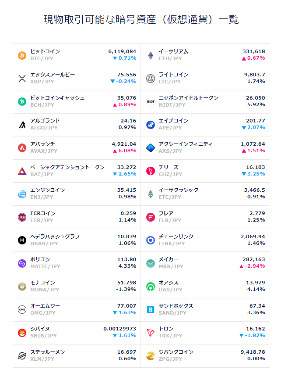
Task: Select the アクシーインフィニティ AXS entry
Action: point(205,148)
